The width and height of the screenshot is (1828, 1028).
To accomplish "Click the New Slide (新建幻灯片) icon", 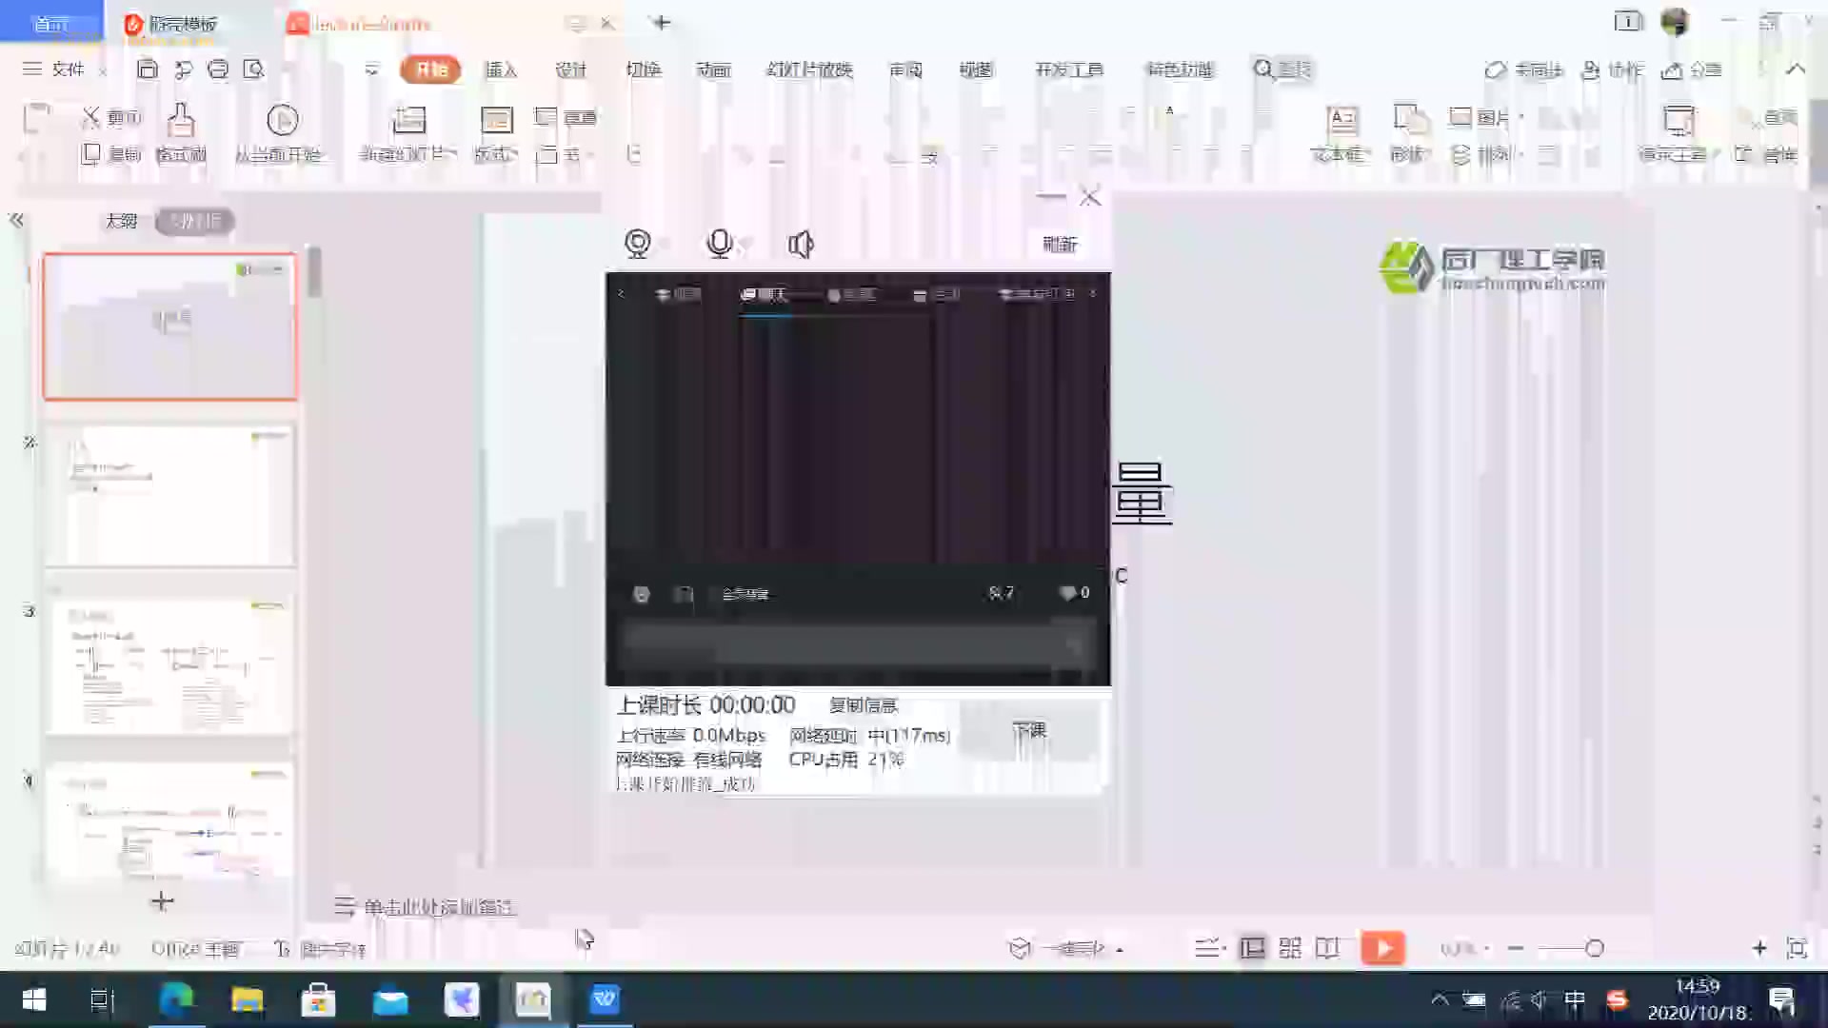I will (408, 121).
